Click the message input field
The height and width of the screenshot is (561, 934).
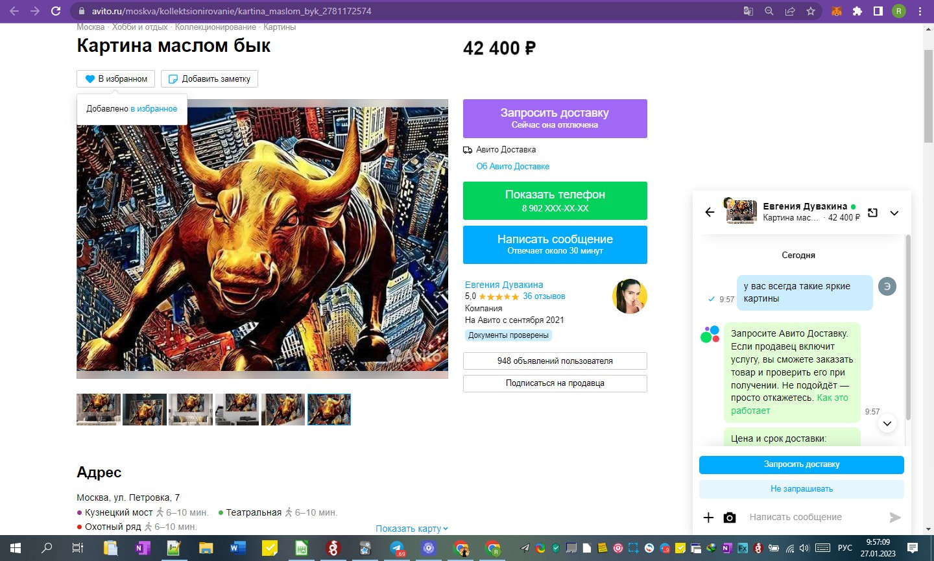coord(814,517)
